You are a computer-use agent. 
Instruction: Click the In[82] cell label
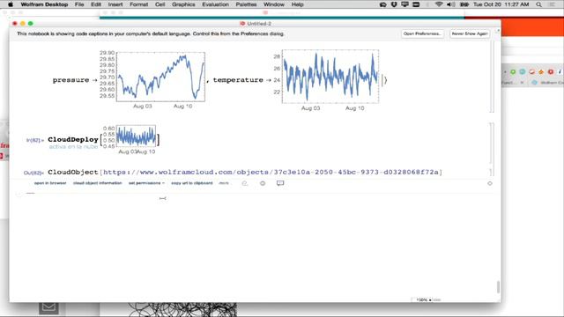click(x=35, y=140)
